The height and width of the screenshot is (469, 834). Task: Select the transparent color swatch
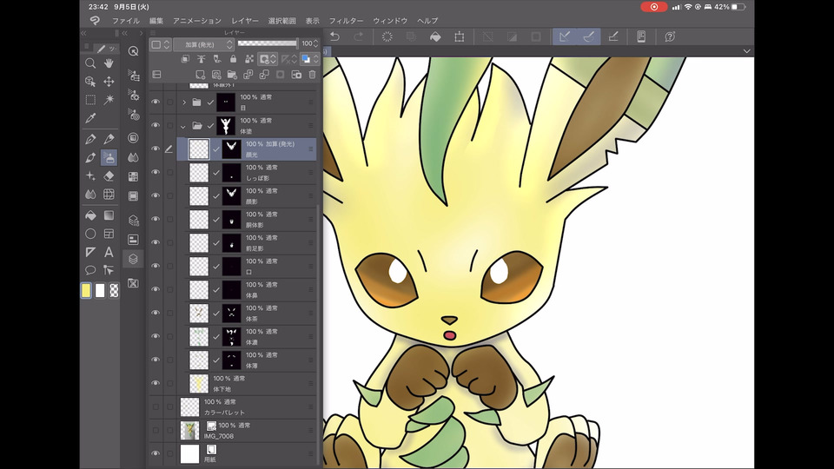[114, 290]
